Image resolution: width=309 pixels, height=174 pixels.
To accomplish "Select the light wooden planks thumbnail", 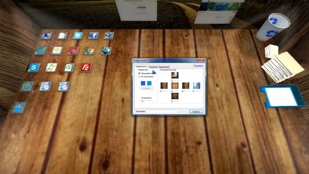I will coord(175,86).
